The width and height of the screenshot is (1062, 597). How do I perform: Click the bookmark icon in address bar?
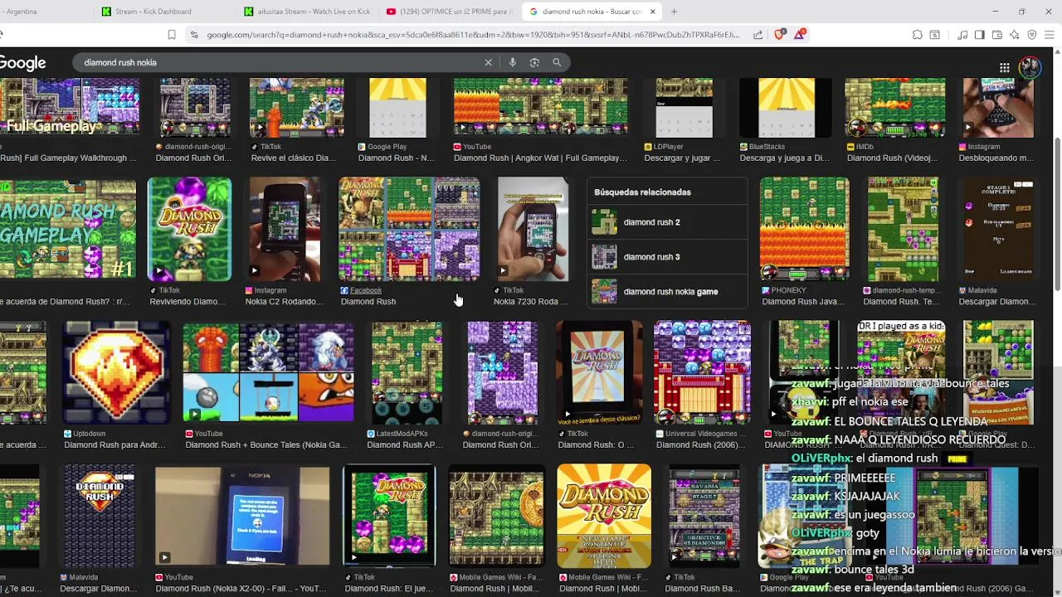tap(172, 35)
